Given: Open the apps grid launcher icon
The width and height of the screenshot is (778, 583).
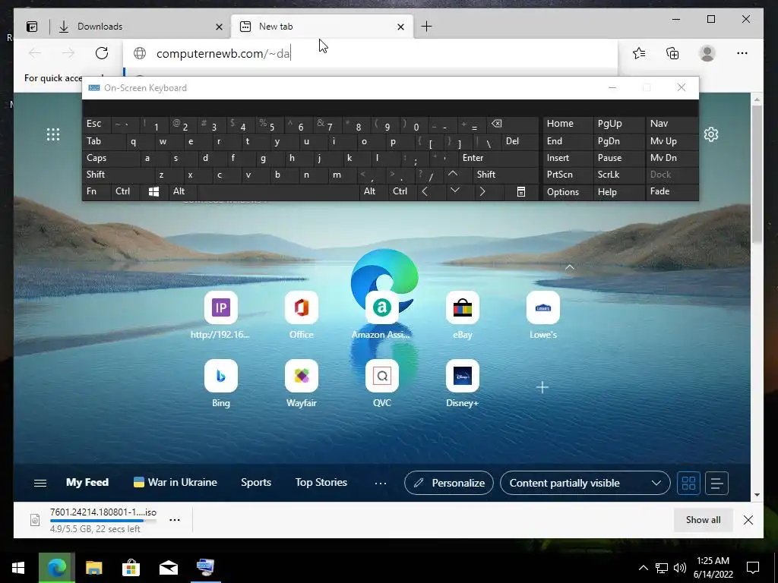Looking at the screenshot, I should 53,134.
